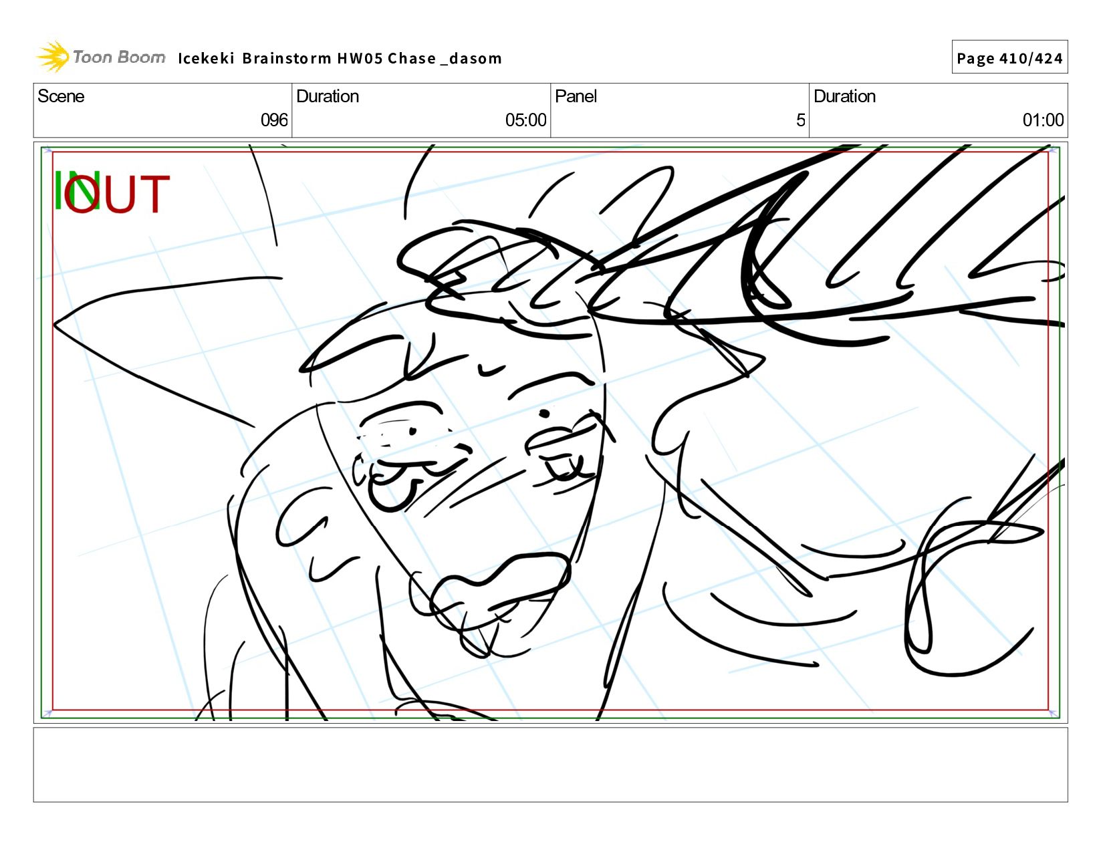Click the red 'OUT' camera frame label
This screenshot has width=1103, height=852.
(118, 194)
